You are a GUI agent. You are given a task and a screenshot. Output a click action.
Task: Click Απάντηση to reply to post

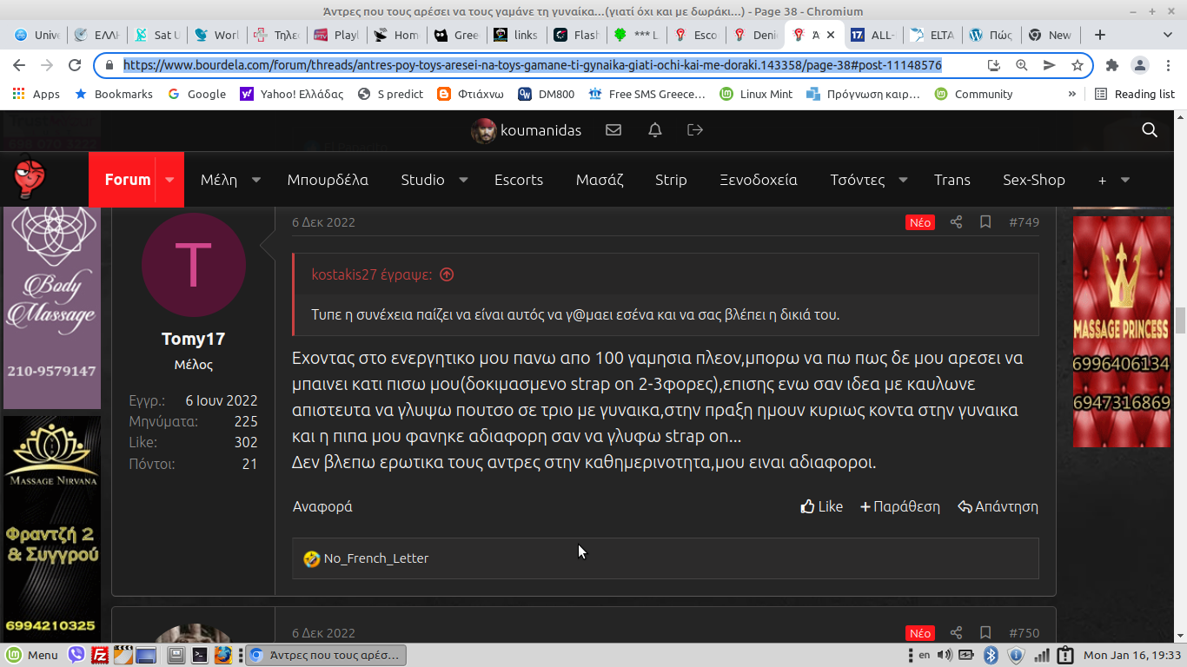998,506
